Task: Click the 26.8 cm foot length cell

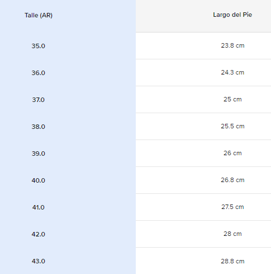Action: tap(232, 180)
